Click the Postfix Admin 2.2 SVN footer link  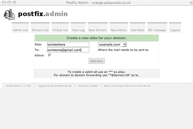coord(18,86)
